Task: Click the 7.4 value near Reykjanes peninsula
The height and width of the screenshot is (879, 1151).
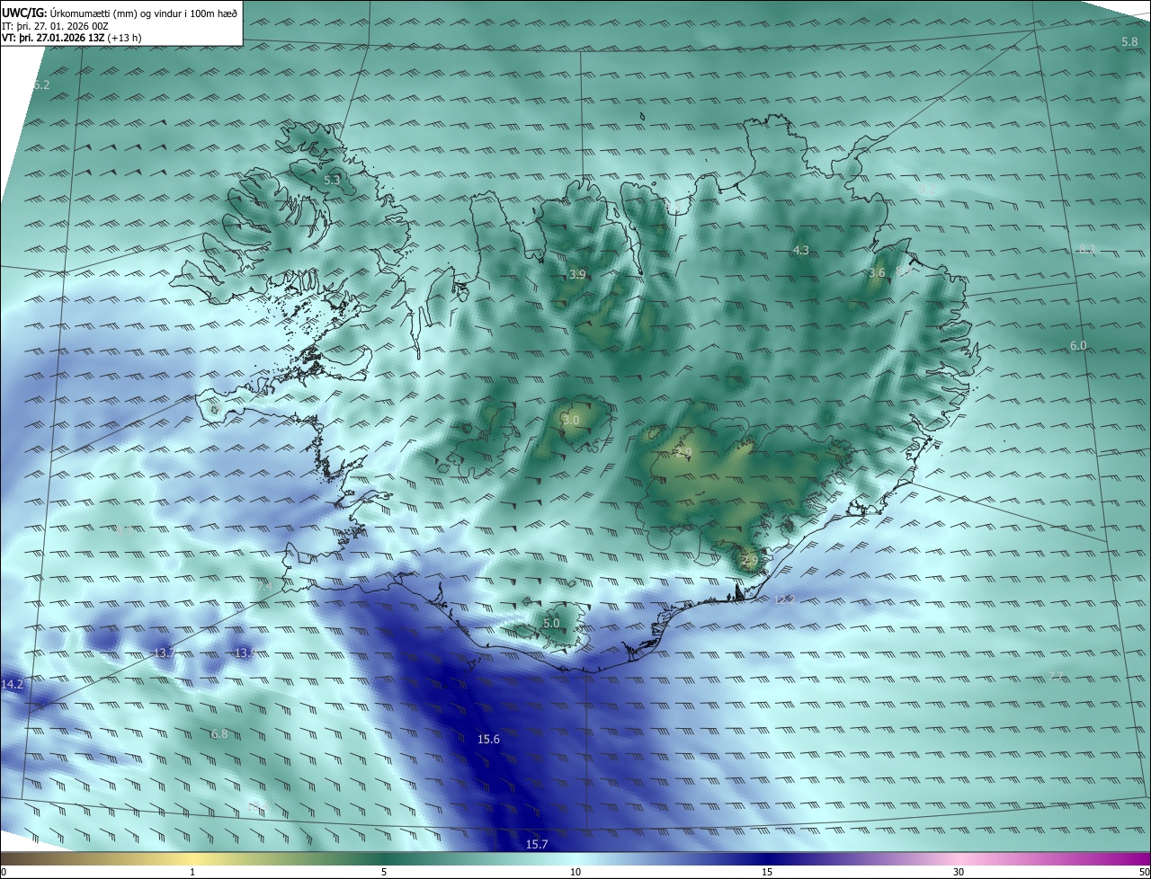Action: pos(263,586)
